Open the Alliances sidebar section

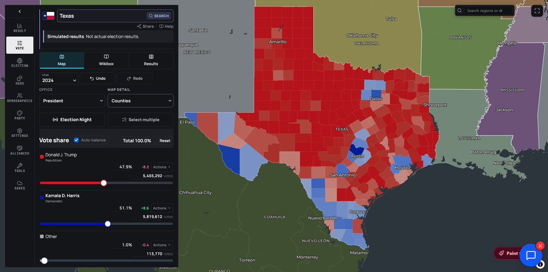(20, 150)
